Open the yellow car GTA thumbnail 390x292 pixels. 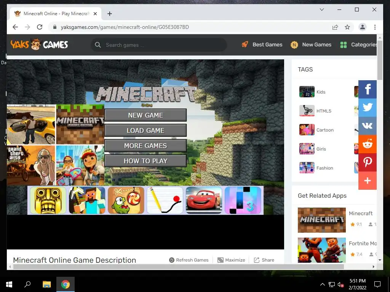point(31,124)
